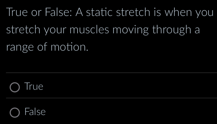The image size is (217, 124).
Task: Click the divider between True and False options
Action: pyautogui.click(x=111, y=98)
